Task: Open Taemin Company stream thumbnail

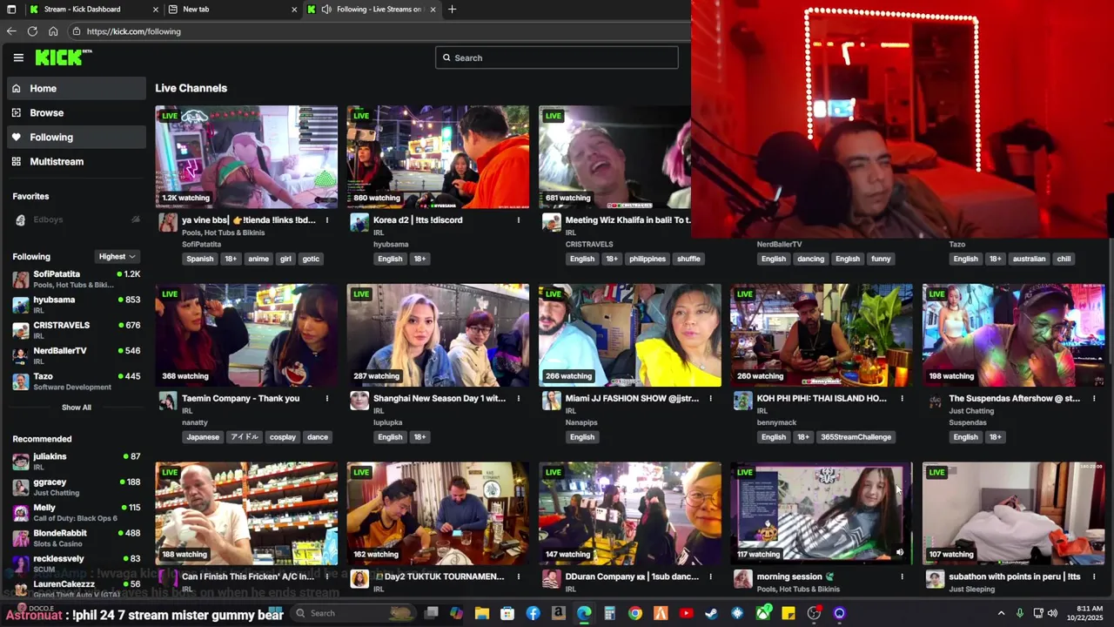Action: (246, 335)
